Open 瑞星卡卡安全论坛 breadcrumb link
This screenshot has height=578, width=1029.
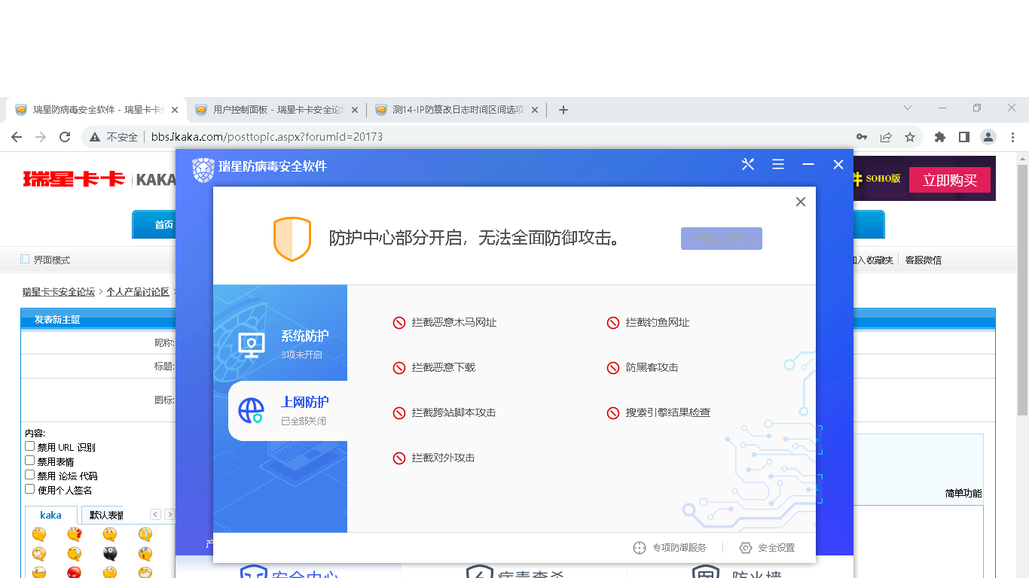point(59,292)
